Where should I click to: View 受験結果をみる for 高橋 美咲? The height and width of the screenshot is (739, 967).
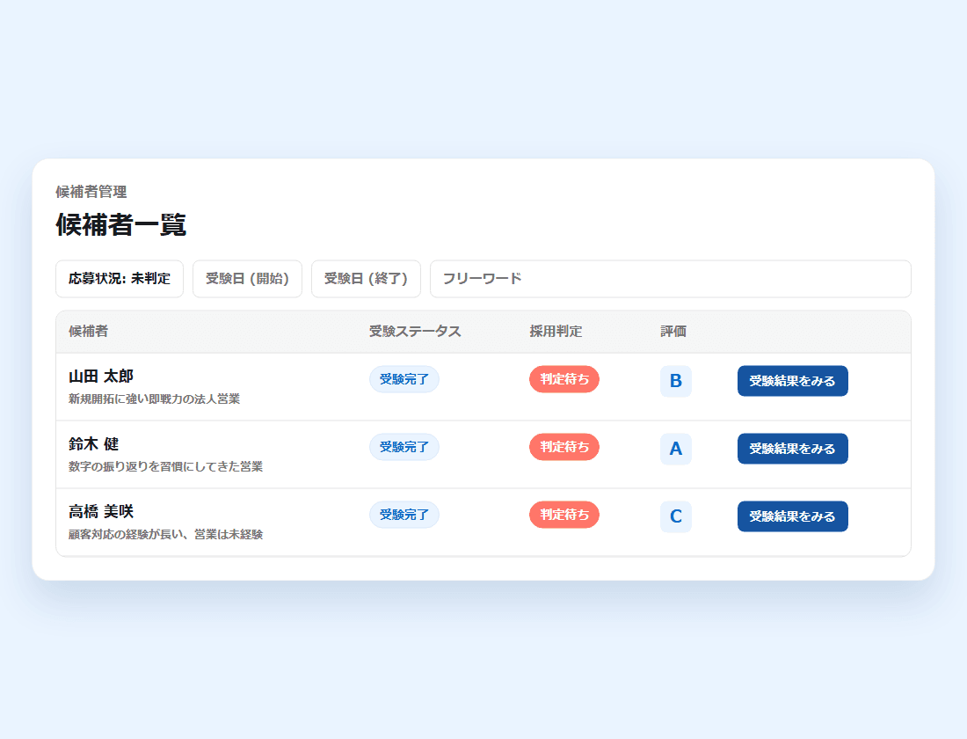792,516
